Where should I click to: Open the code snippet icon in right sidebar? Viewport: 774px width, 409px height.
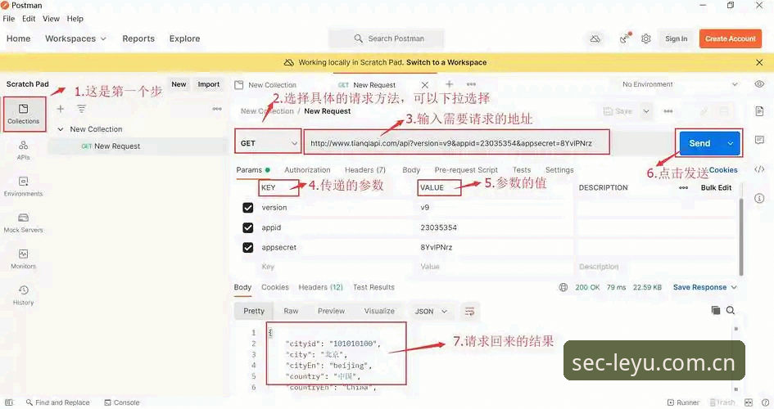759,169
